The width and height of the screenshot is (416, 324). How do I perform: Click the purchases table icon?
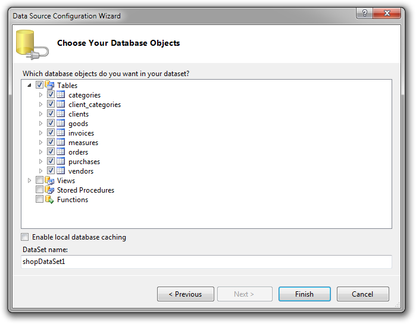[x=61, y=161]
